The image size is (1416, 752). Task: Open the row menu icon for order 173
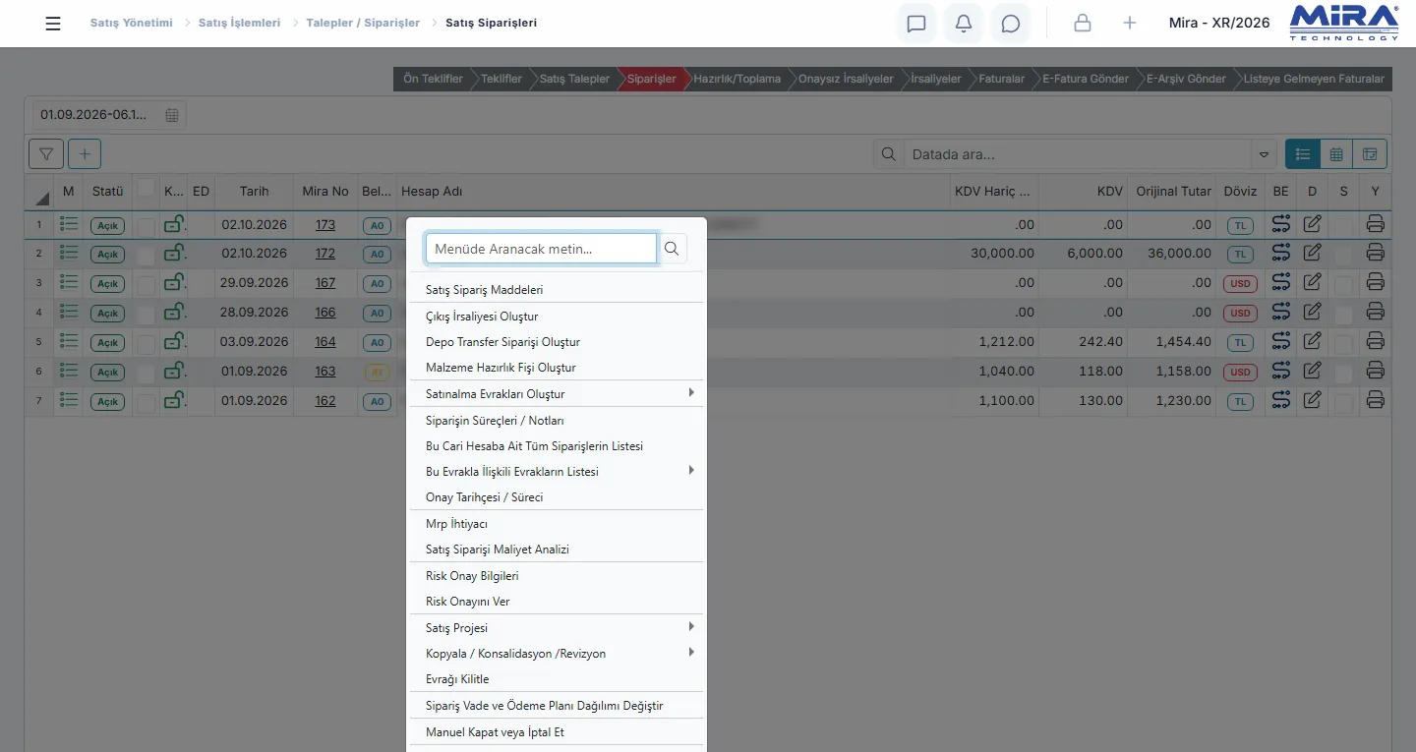[69, 224]
